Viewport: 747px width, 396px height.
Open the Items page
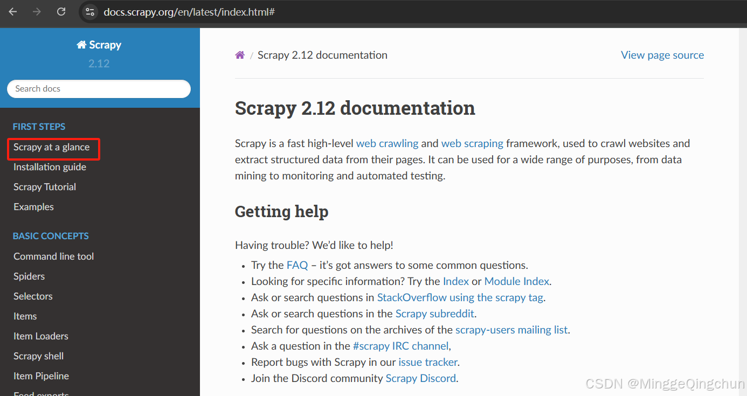(25, 316)
